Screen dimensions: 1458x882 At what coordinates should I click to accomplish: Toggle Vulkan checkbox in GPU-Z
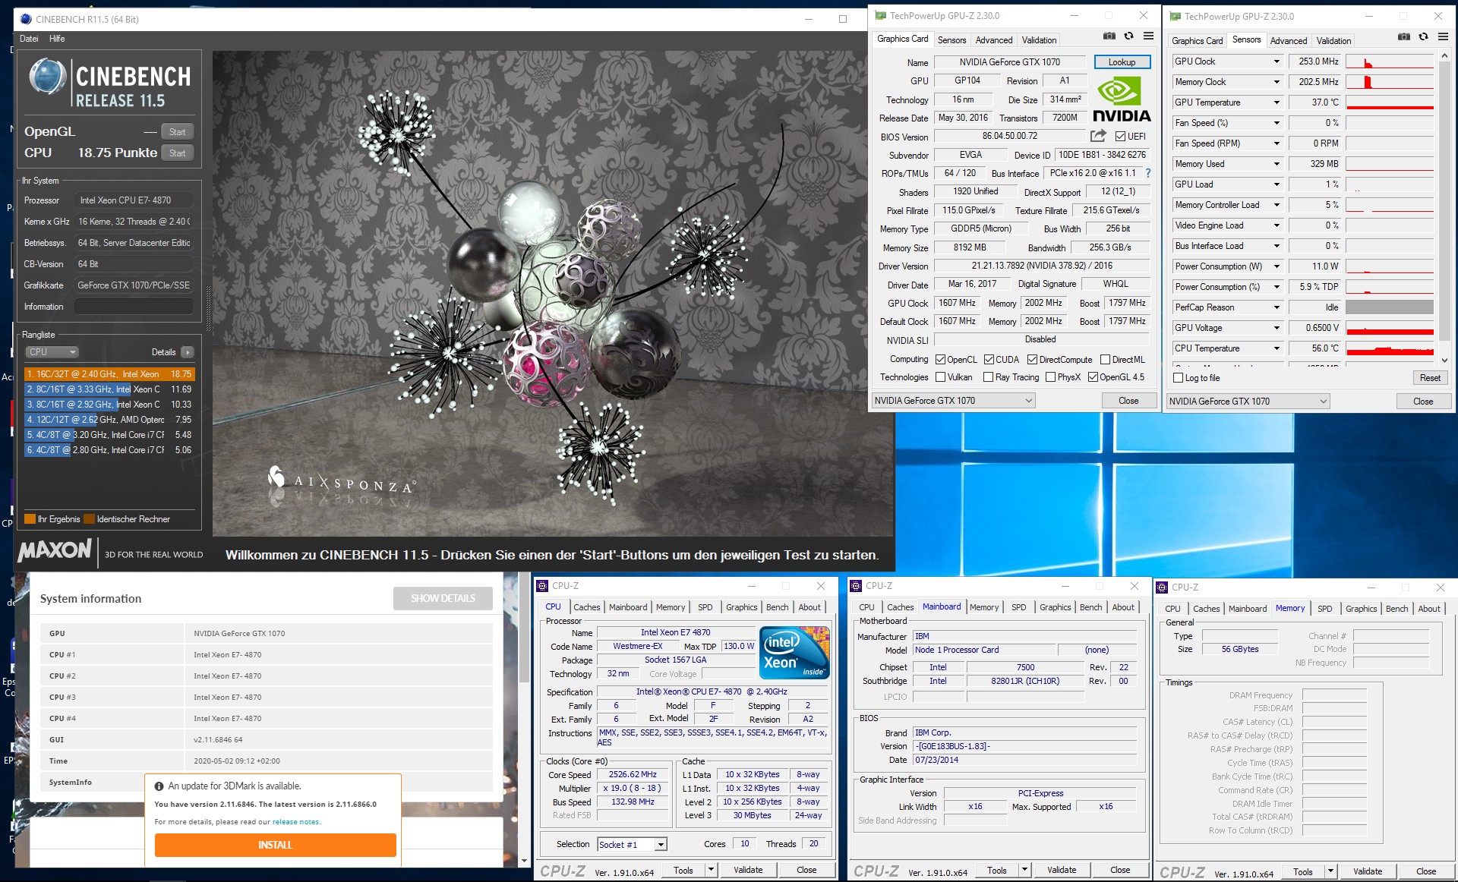point(940,377)
